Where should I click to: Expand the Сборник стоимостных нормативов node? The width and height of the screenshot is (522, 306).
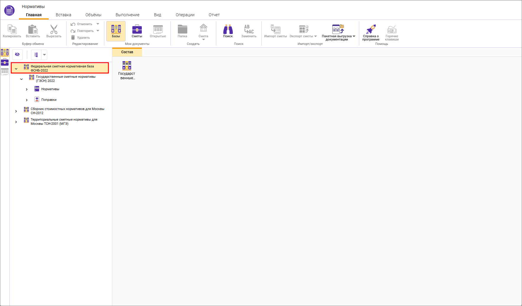pyautogui.click(x=16, y=111)
